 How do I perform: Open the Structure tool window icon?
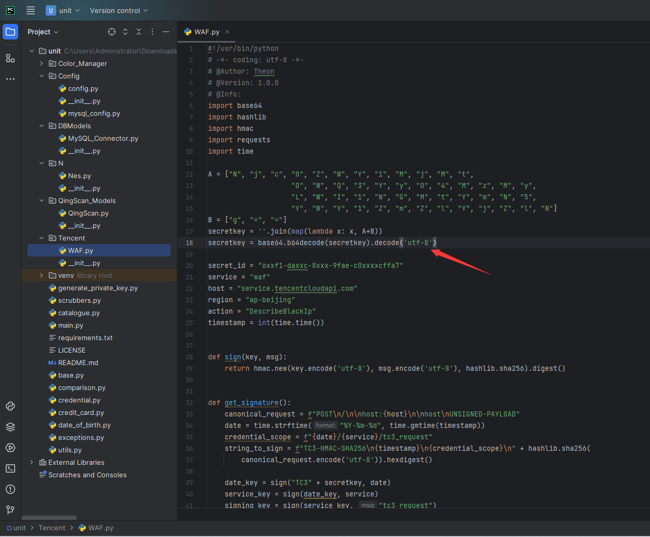[10, 58]
